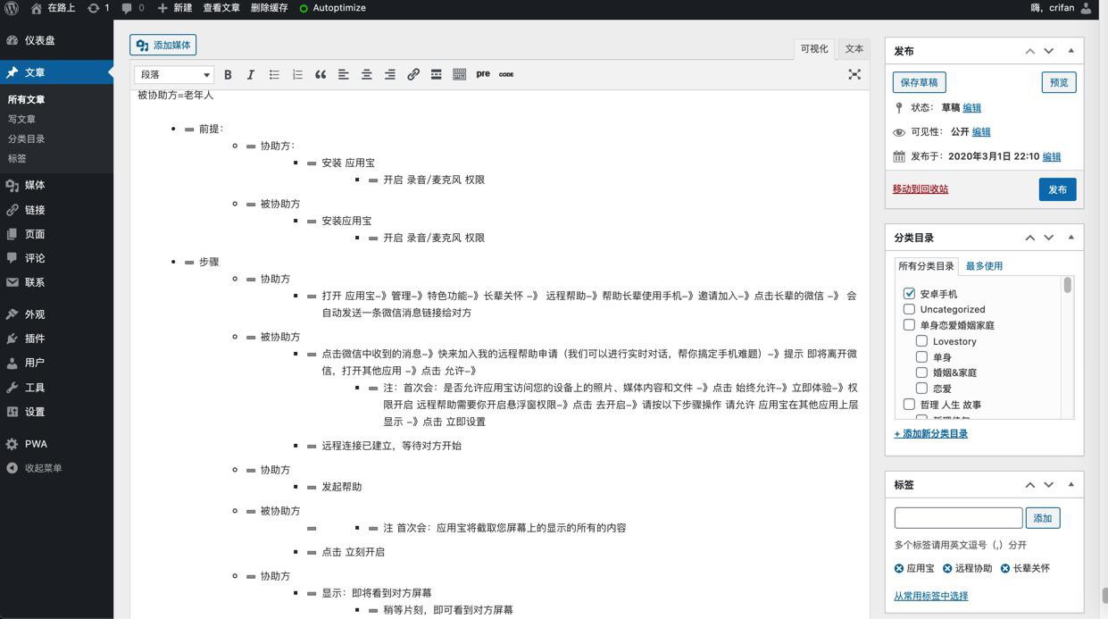Open the 插件 plugins menu
Viewport: 1108px width, 619px height.
coord(56,339)
